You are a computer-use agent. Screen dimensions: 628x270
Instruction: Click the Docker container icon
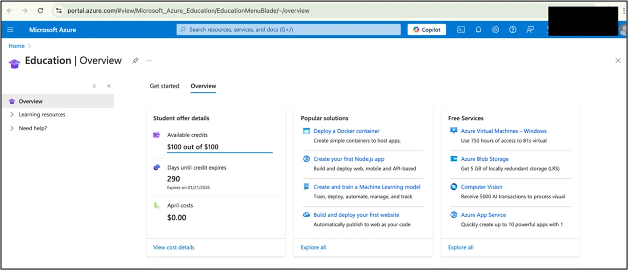(x=307, y=131)
